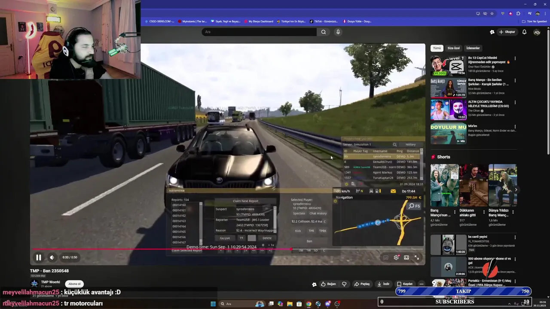Open 500 abone oluyoruz video thumbnail

pos(448,267)
